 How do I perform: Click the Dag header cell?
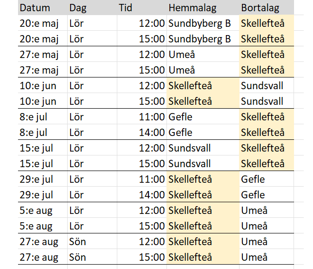pos(78,8)
